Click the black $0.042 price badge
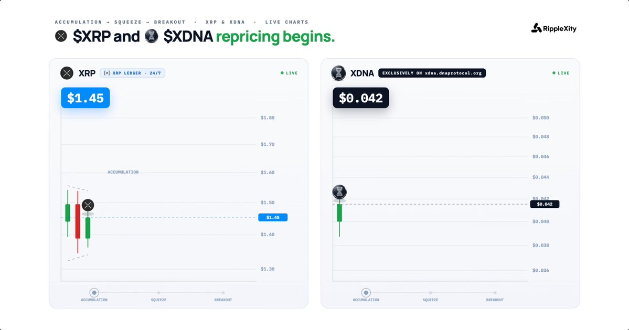The height and width of the screenshot is (330, 629). click(x=360, y=98)
